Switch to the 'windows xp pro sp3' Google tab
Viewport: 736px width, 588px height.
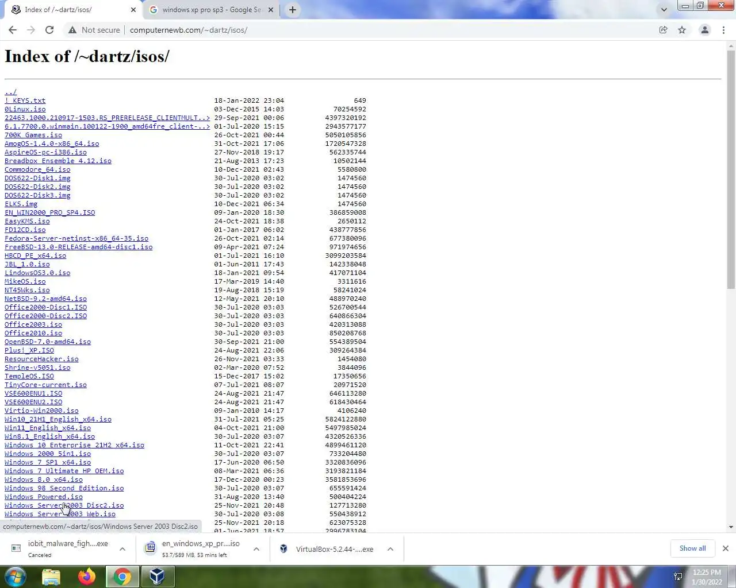tap(212, 10)
